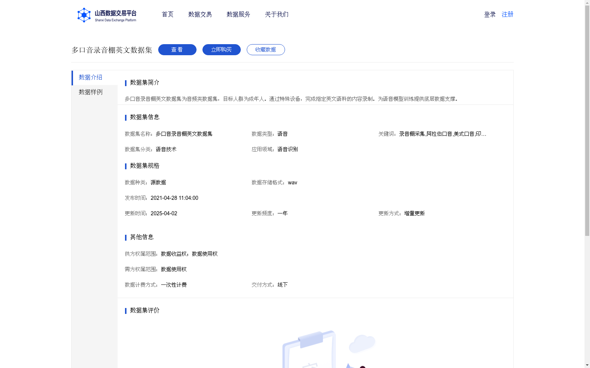Open the 数据服务 navigation menu
Viewport: 590px width, 368px height.
[238, 14]
